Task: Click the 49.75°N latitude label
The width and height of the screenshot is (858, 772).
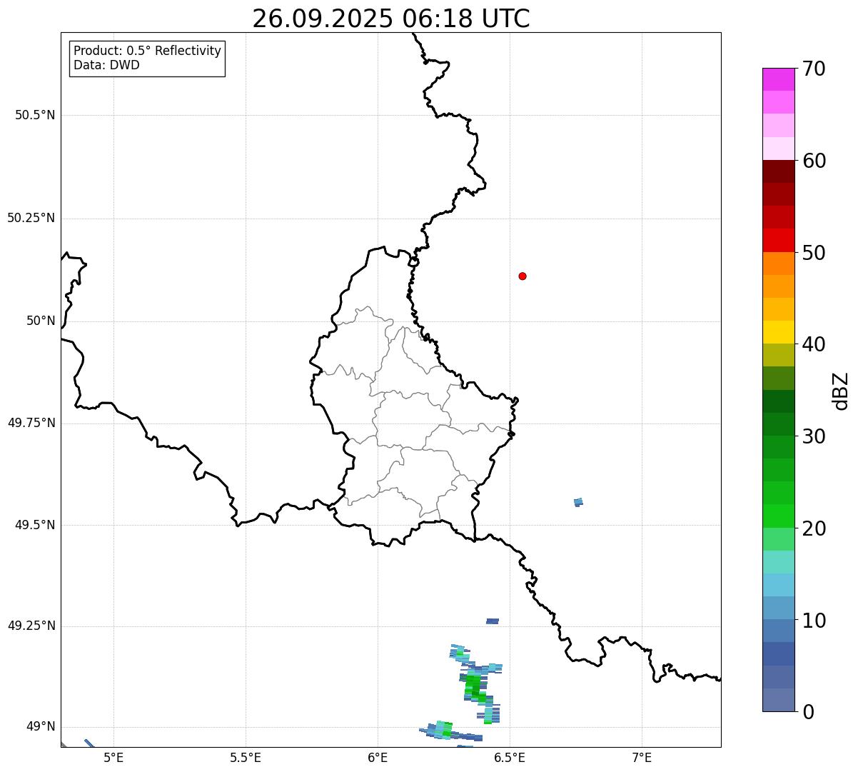Action: pos(31,423)
